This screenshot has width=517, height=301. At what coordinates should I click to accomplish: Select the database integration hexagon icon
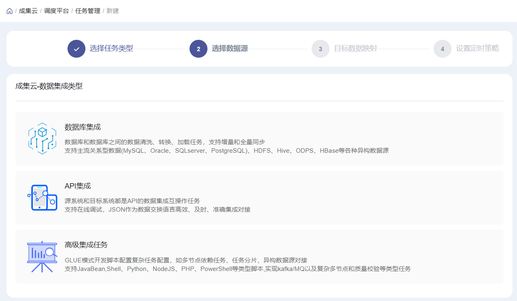pos(42,138)
